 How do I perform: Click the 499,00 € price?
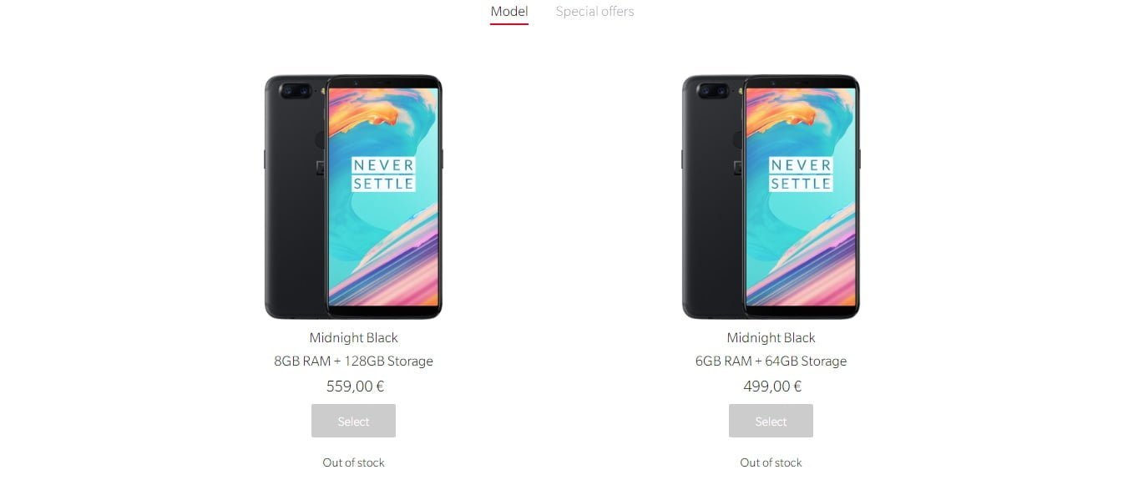pos(772,386)
